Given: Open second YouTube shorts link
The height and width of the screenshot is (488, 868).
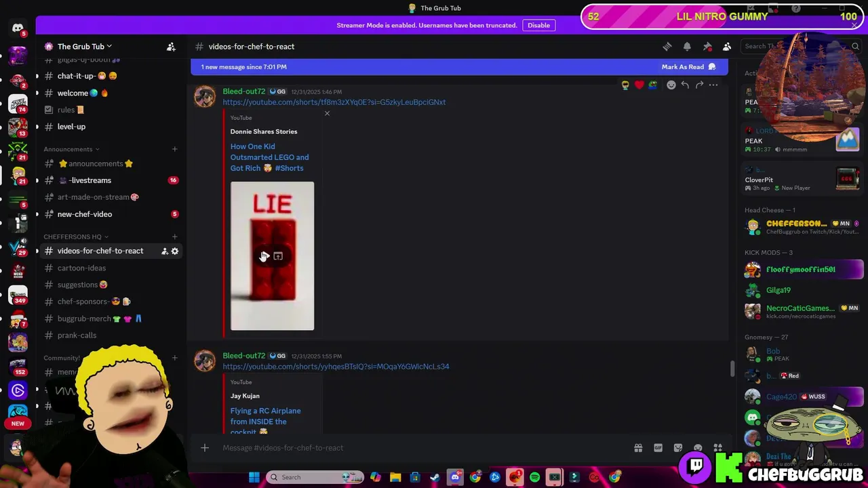Looking at the screenshot, I should click(336, 367).
